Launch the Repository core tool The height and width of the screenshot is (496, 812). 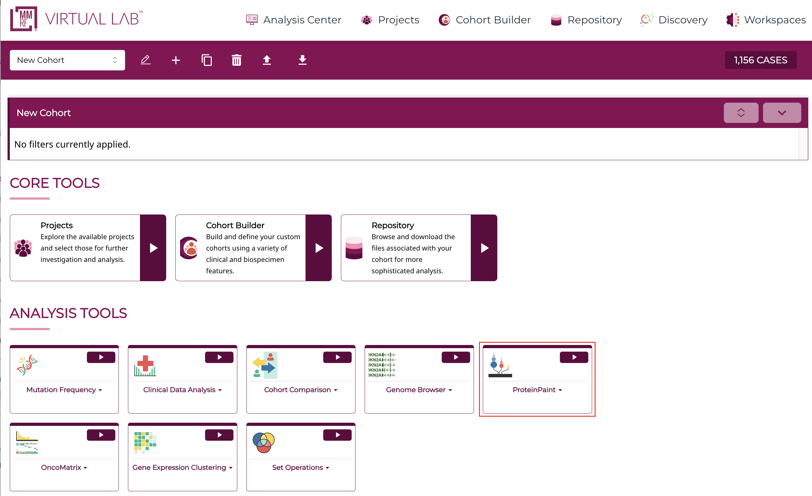click(x=484, y=248)
